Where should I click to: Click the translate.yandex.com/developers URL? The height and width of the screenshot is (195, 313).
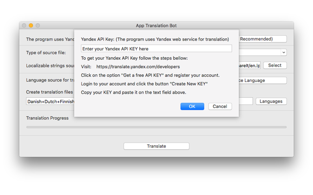138,67
